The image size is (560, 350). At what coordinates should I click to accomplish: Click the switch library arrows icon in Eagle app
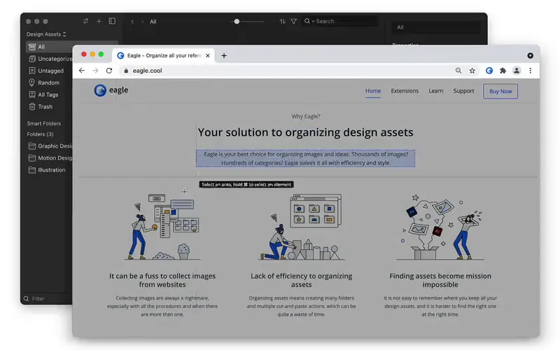tap(85, 22)
